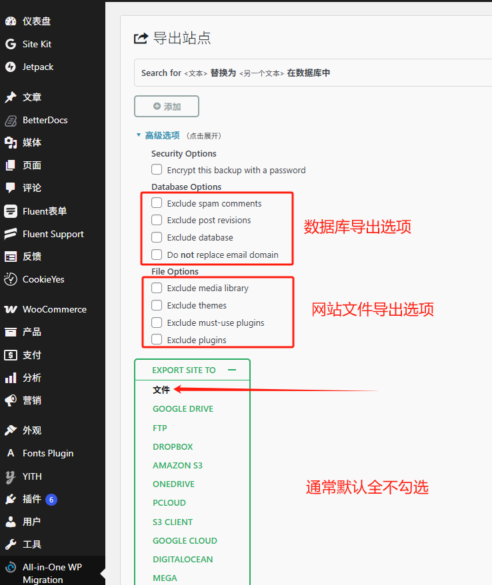Click the 工具 wrench icon
This screenshot has width=492, height=585.
pos(11,544)
